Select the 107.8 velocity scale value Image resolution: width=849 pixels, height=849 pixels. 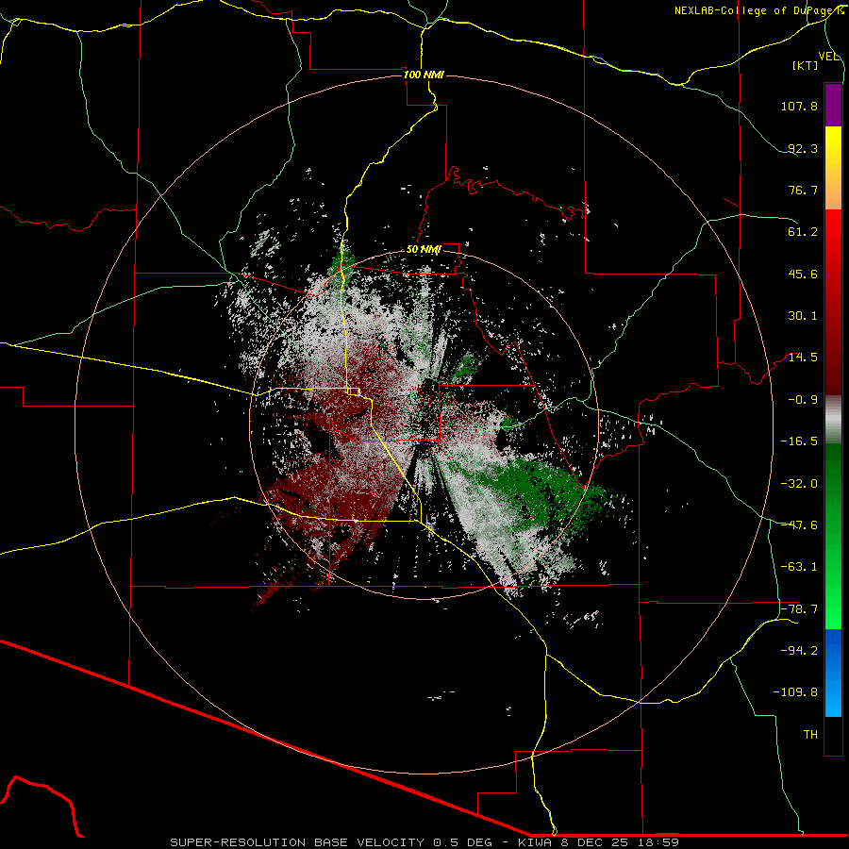pyautogui.click(x=799, y=106)
